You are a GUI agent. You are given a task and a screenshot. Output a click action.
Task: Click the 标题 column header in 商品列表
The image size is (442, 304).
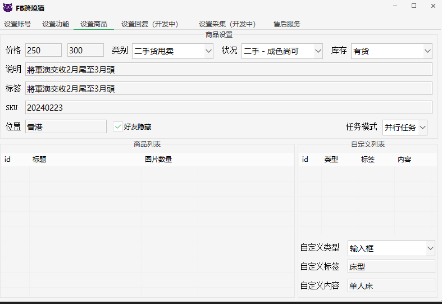[39, 160]
